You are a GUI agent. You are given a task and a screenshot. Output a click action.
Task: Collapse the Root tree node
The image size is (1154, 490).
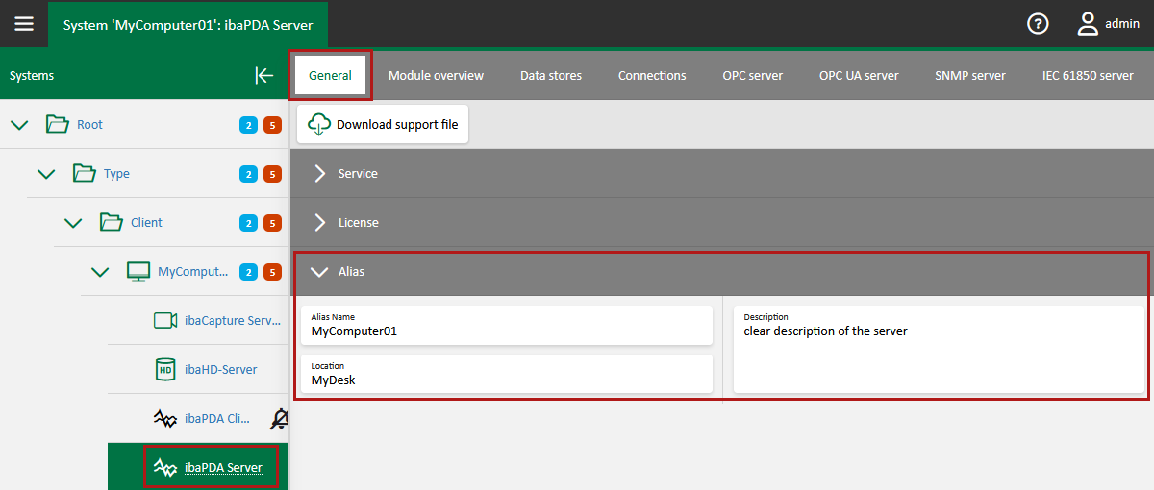tap(19, 124)
